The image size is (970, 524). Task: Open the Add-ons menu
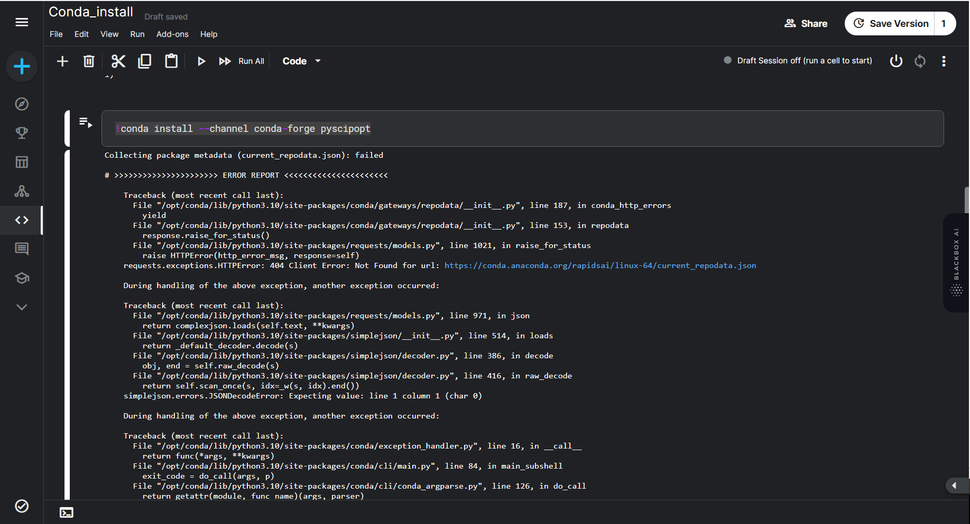point(172,34)
